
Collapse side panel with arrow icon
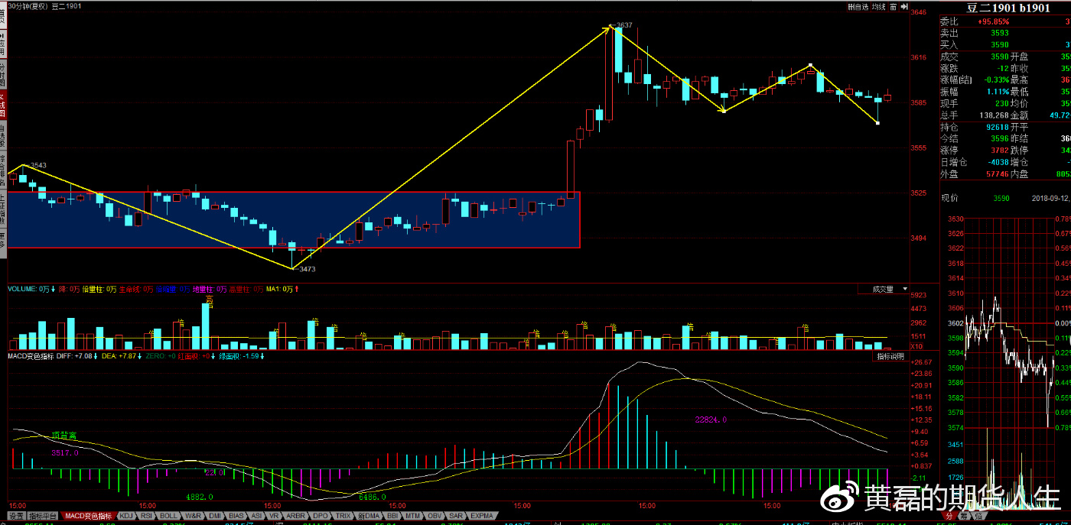[903, 7]
